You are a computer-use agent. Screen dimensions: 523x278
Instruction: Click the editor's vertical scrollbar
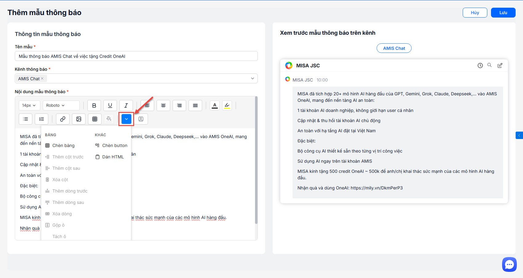(x=256, y=160)
